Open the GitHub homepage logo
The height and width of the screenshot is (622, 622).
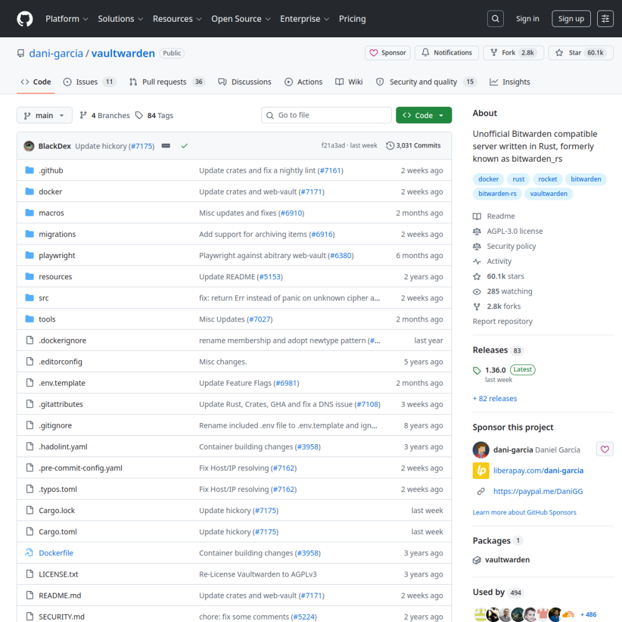[x=25, y=19]
